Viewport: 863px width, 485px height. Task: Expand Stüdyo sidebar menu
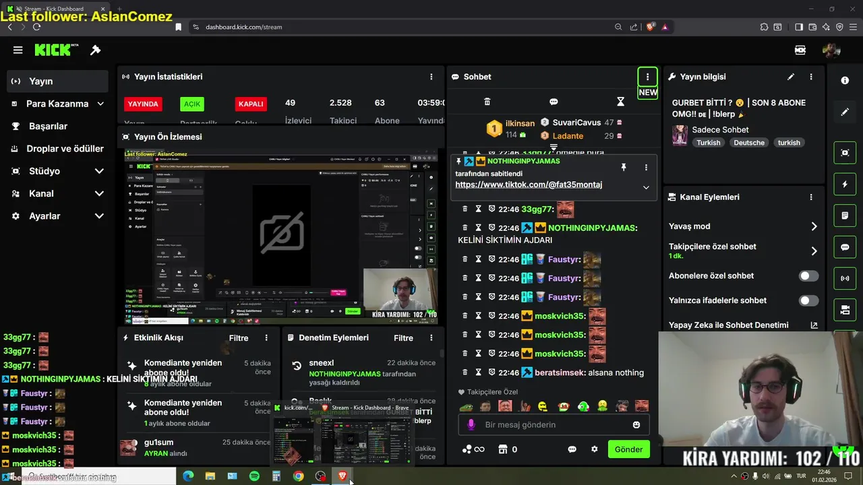point(99,171)
